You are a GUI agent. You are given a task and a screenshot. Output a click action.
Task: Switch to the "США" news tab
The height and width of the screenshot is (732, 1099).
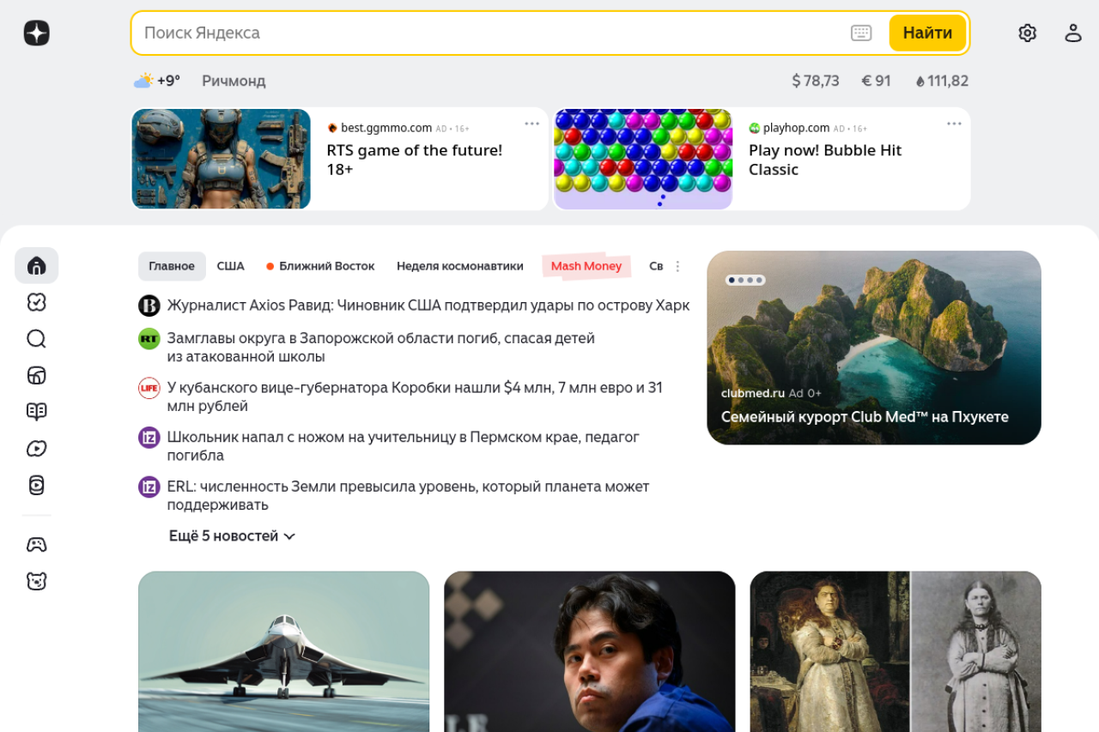pos(230,267)
